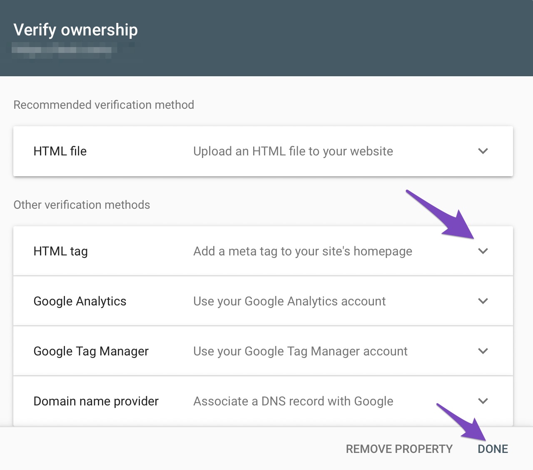Click "Use your Google Tag Manager account"
533x470 pixels.
[300, 351]
